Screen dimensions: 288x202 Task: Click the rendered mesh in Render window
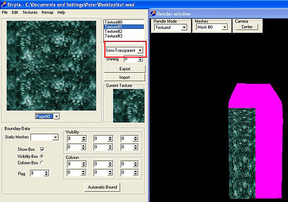(256, 141)
